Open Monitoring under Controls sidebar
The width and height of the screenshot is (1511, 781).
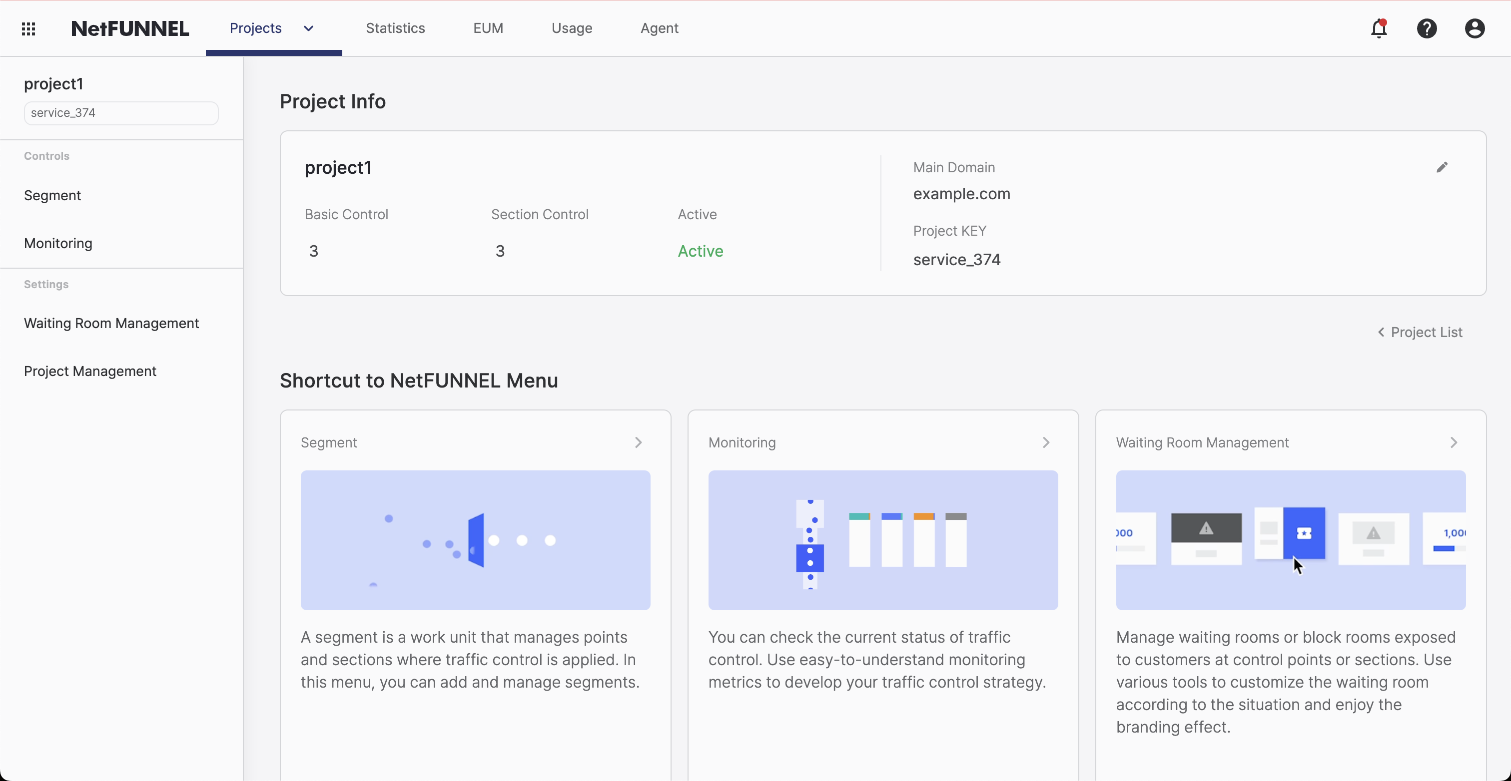click(x=58, y=243)
